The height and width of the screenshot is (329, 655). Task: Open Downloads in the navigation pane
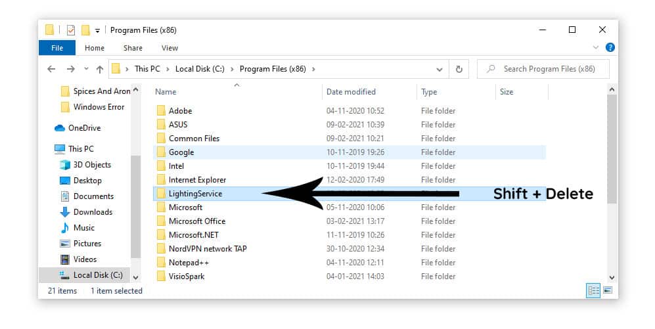(x=87, y=212)
